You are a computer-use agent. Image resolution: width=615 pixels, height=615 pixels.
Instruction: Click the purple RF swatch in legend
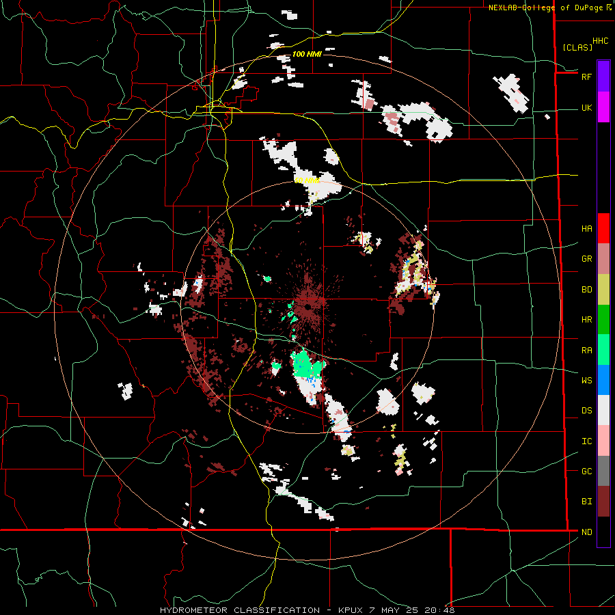click(603, 77)
